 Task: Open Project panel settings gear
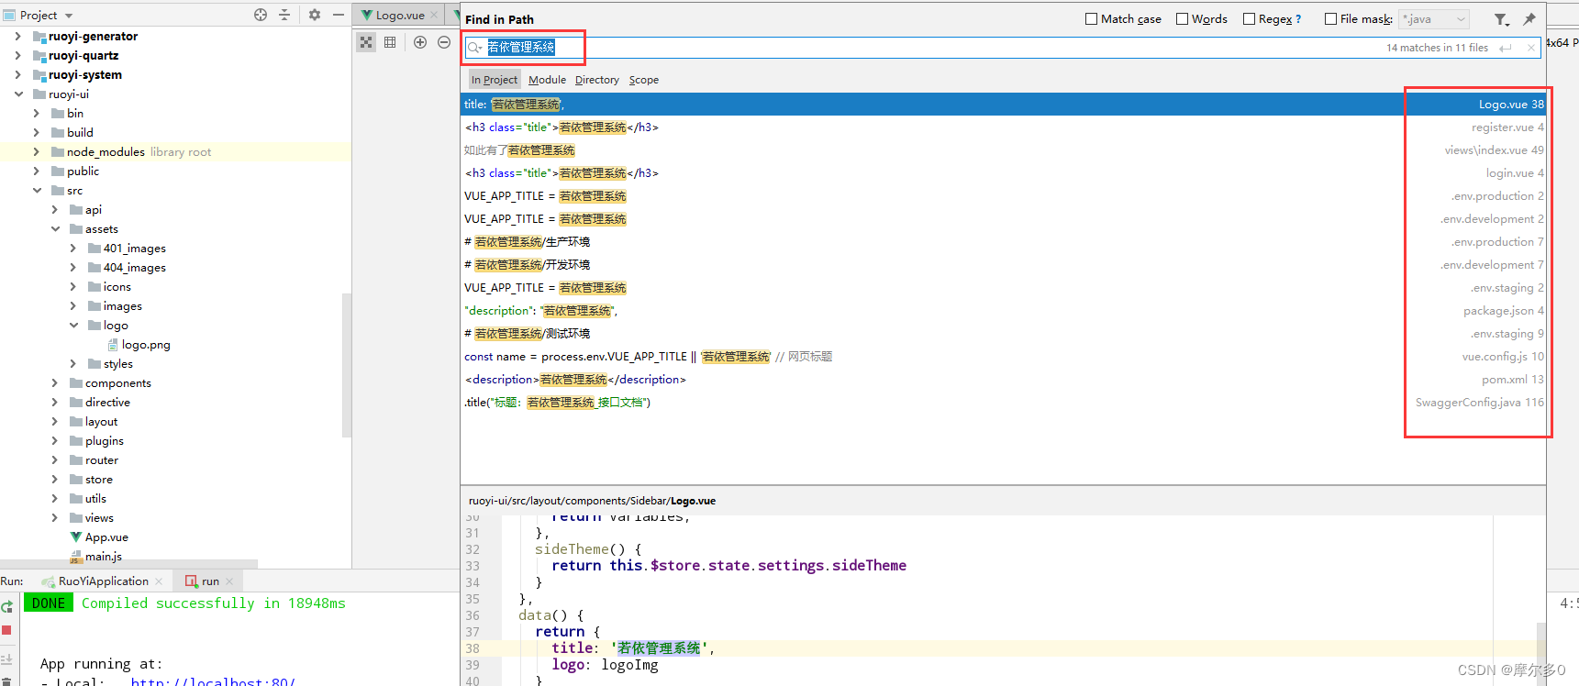click(x=315, y=15)
